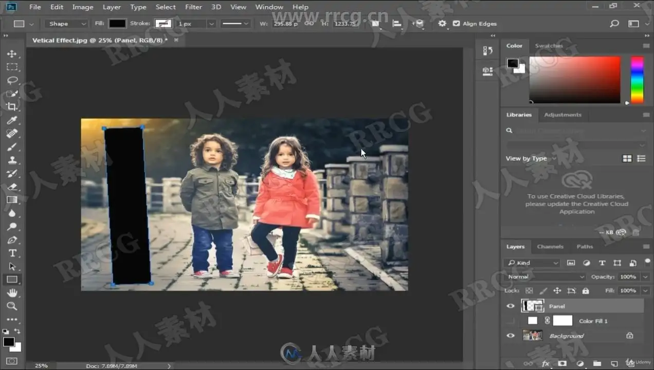Expand the layer Opacity dropdown
Viewport: 654px width, 370px height.
point(646,276)
